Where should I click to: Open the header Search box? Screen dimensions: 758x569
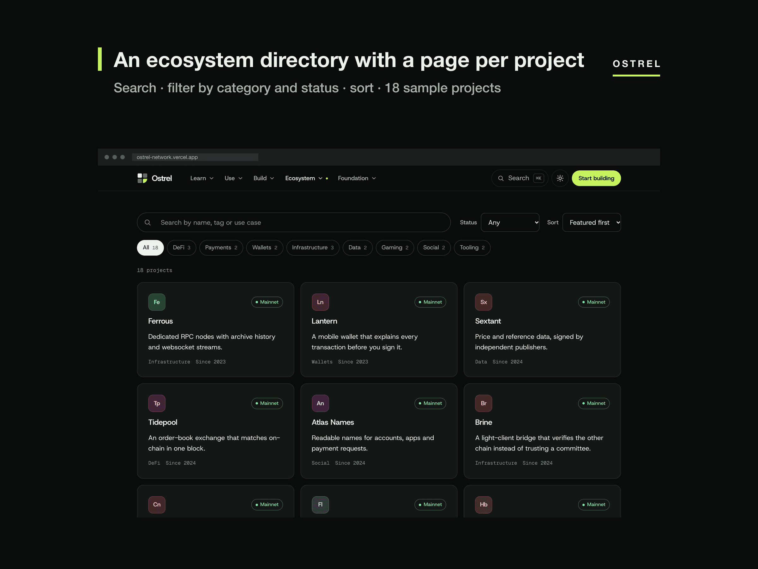(x=520, y=178)
